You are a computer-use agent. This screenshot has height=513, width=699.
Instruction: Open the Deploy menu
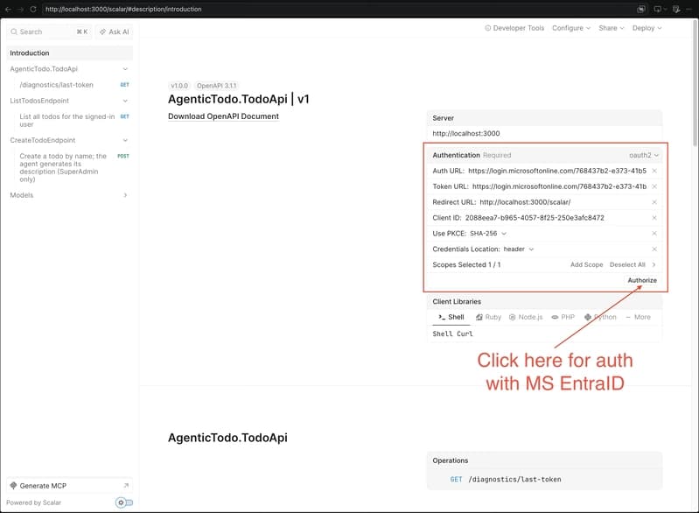(647, 28)
